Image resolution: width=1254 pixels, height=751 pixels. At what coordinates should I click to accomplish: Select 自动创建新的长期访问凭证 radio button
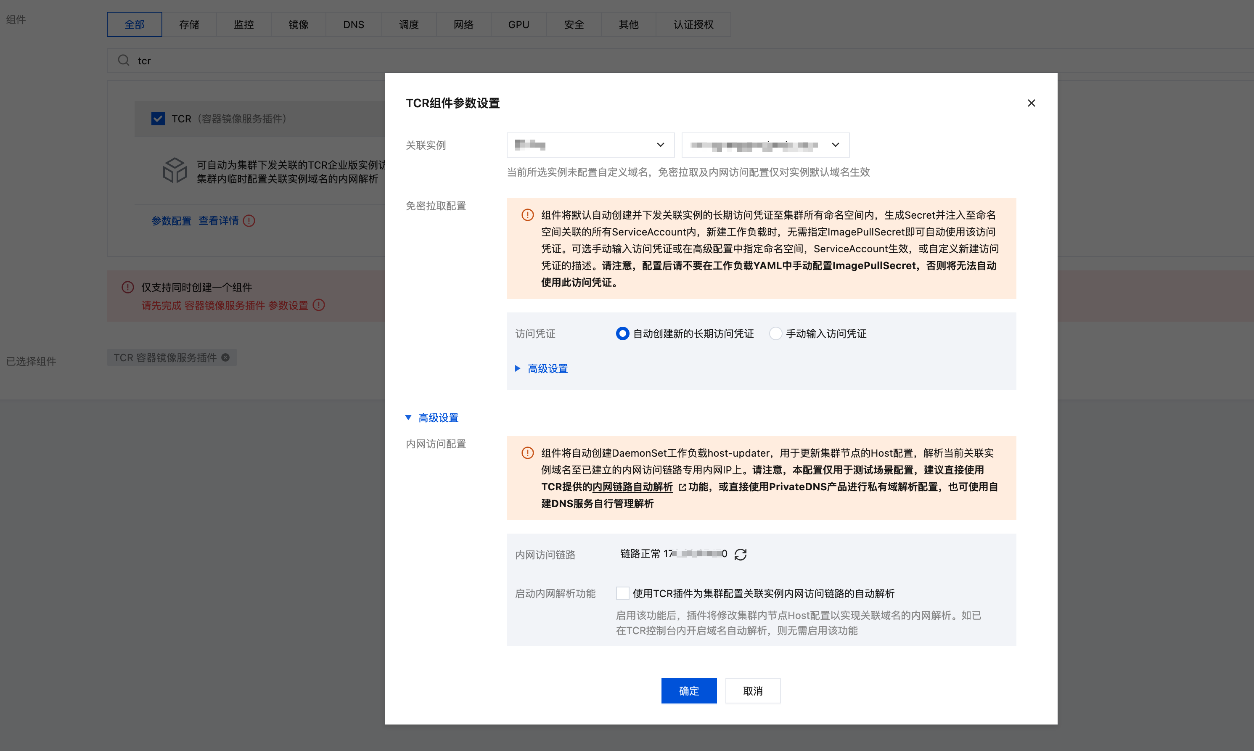coord(622,333)
